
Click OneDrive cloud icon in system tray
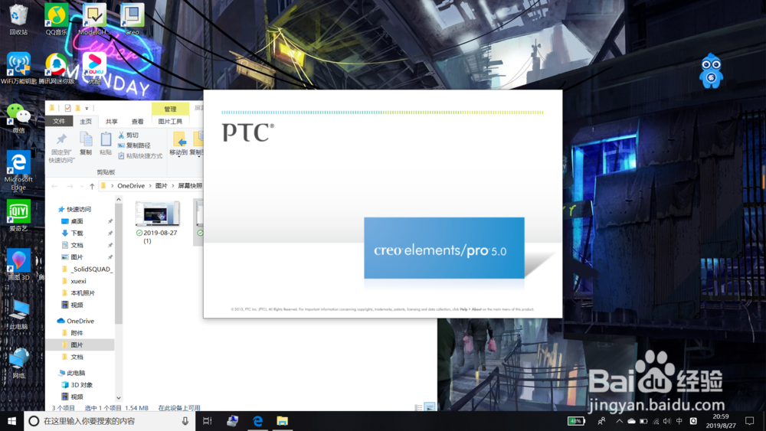coord(632,421)
